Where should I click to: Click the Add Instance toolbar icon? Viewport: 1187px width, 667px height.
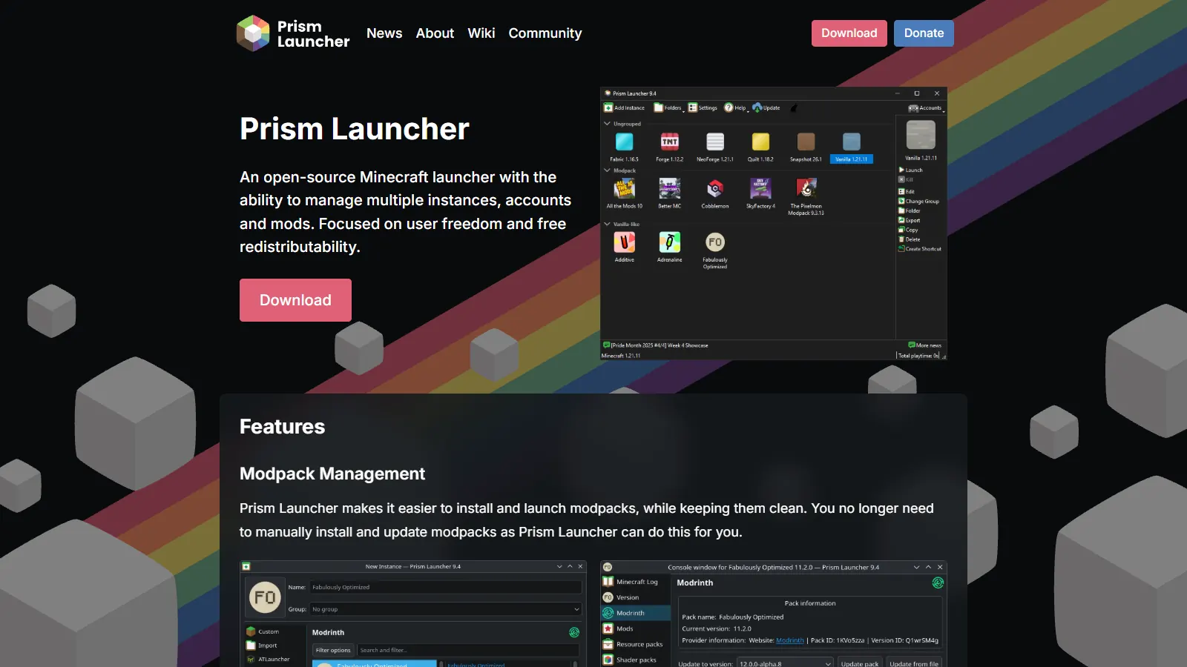[x=608, y=107]
